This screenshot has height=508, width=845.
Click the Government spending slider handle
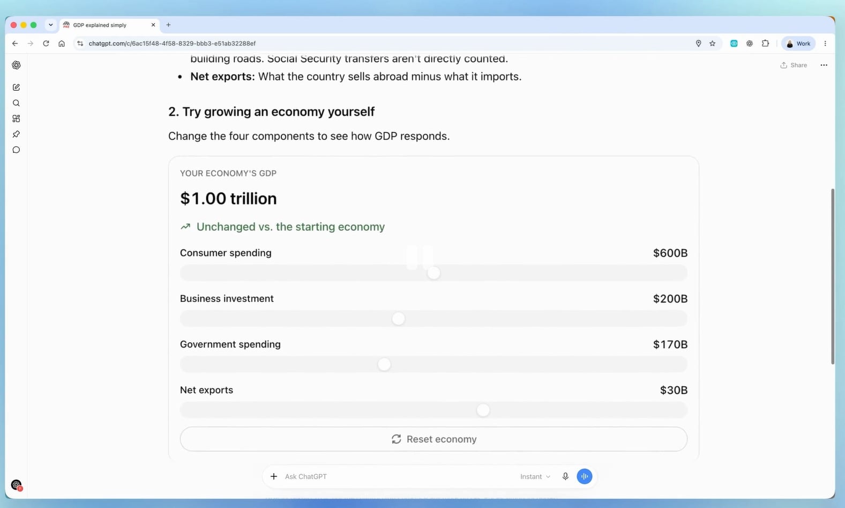(x=384, y=364)
